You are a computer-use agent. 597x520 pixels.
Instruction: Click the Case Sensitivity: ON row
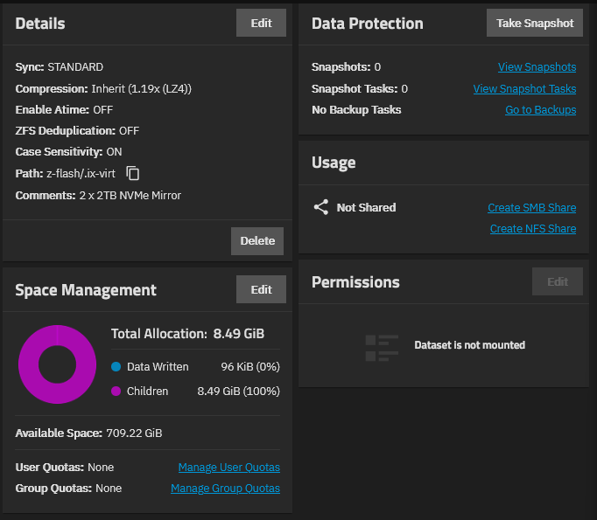click(x=68, y=152)
